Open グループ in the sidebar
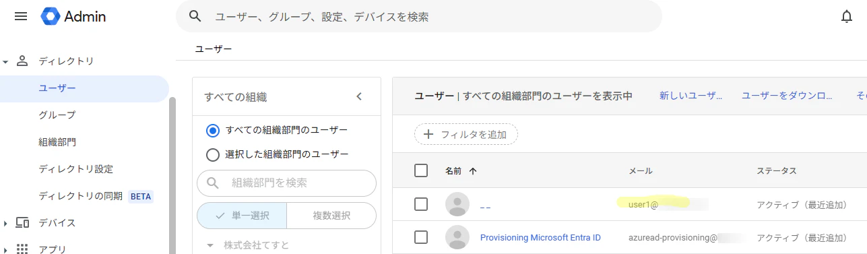 pyautogui.click(x=57, y=115)
